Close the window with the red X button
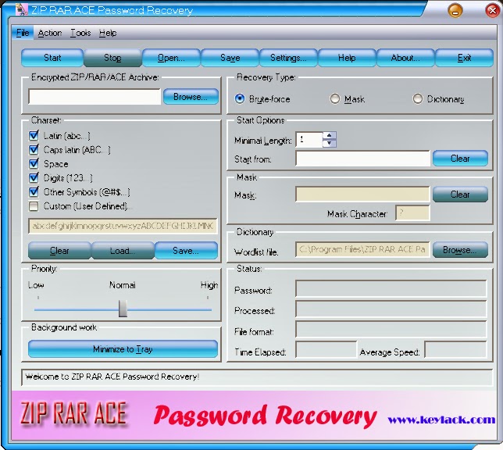The height and width of the screenshot is (450, 503). point(492,10)
